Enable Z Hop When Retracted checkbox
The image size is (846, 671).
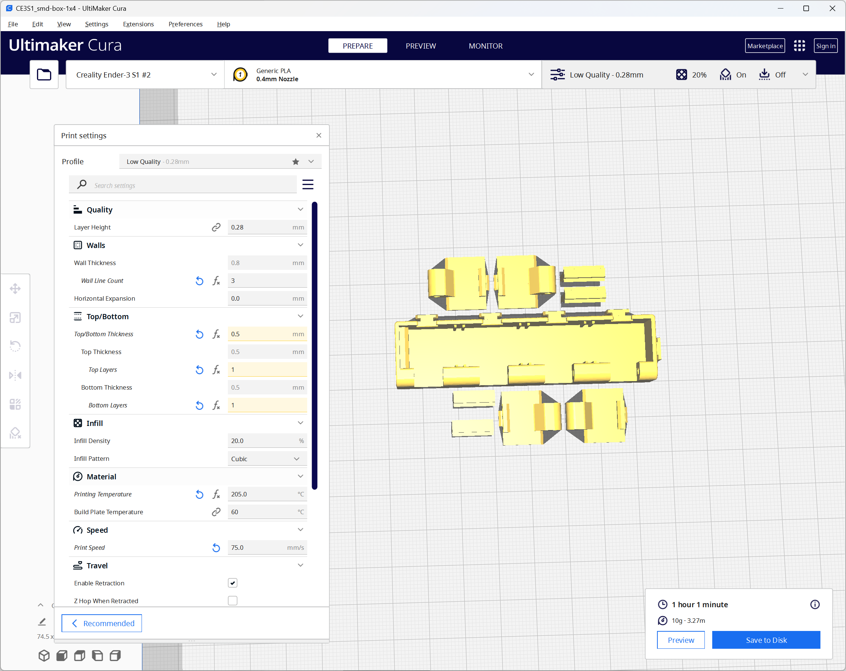click(x=233, y=601)
